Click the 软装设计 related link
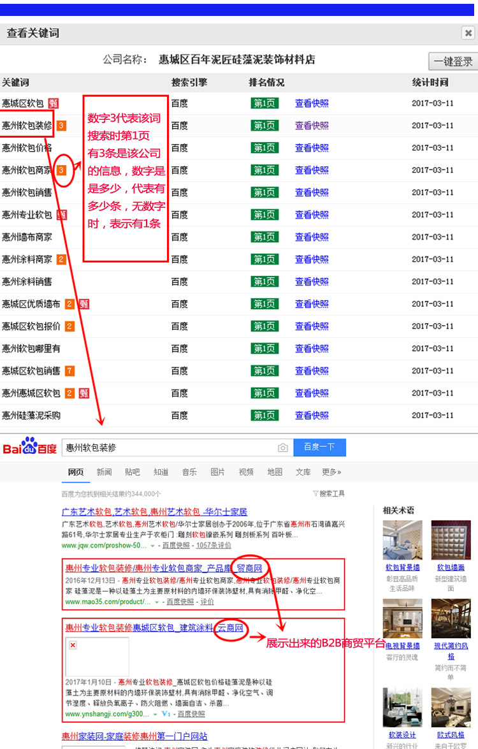 402,735
